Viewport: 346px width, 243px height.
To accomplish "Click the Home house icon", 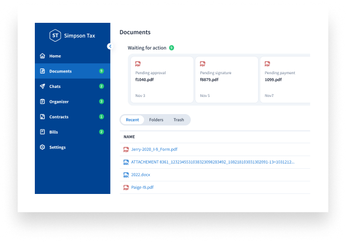I will [42, 56].
